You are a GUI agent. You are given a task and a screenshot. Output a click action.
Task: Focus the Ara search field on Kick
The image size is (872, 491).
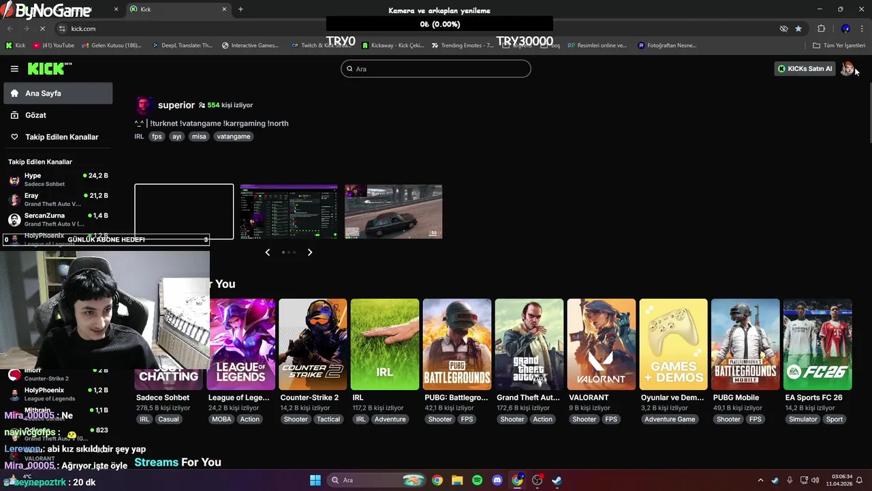point(436,68)
